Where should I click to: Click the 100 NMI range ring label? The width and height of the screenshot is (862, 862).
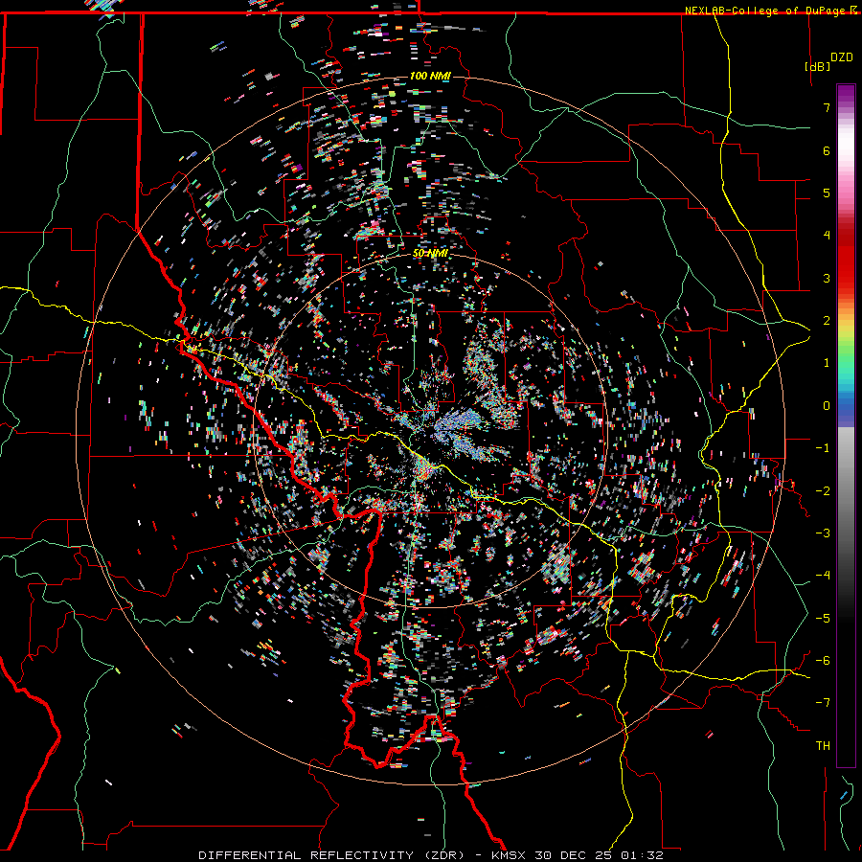point(430,76)
